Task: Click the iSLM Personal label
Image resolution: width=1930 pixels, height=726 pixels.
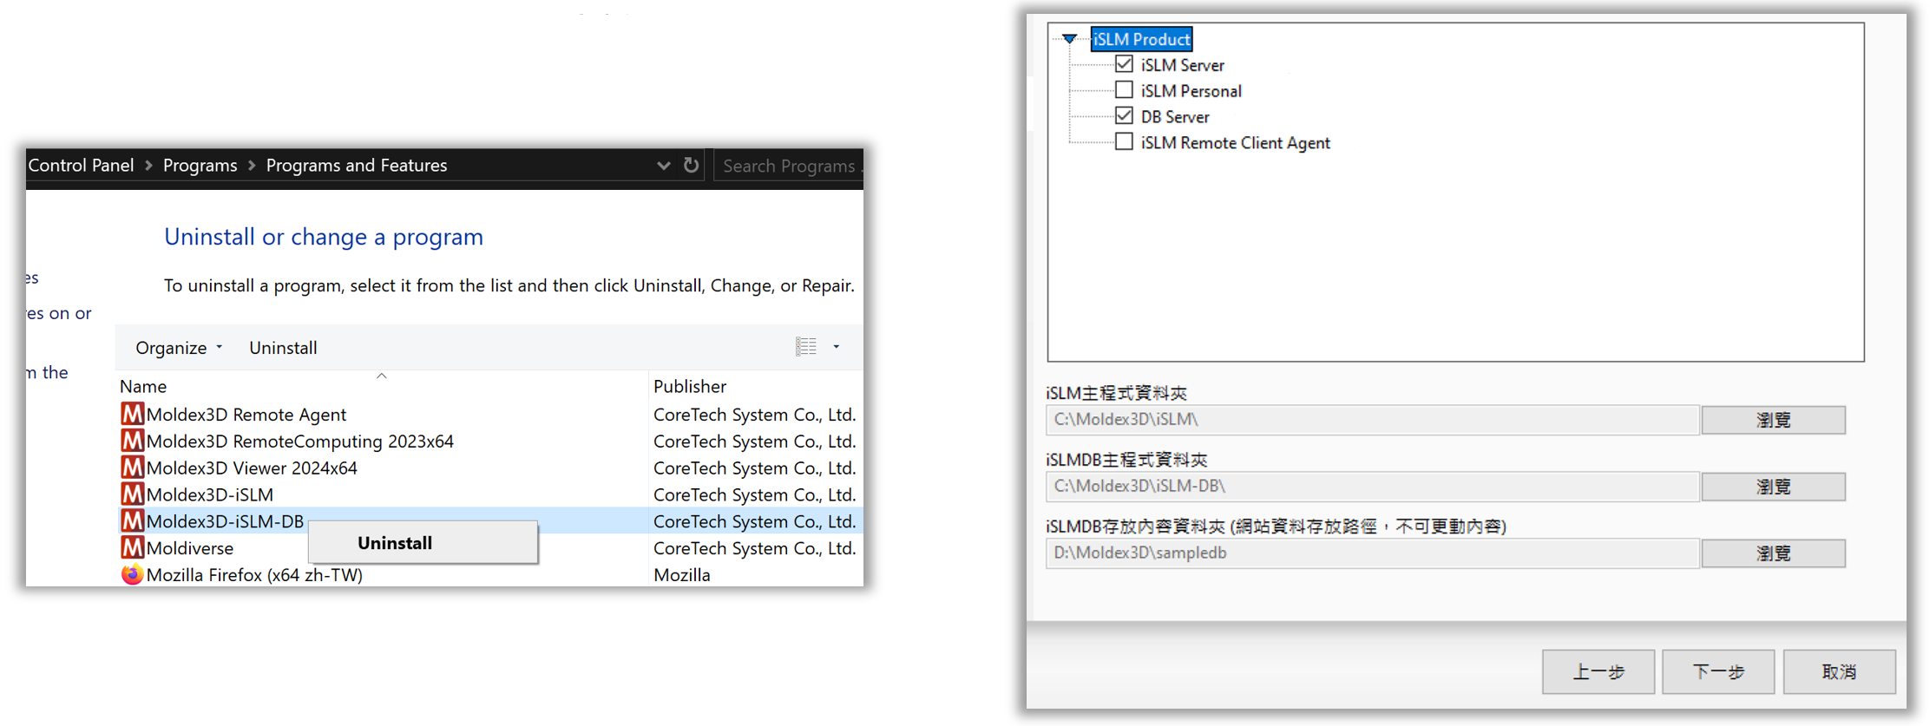Action: coord(1191,91)
